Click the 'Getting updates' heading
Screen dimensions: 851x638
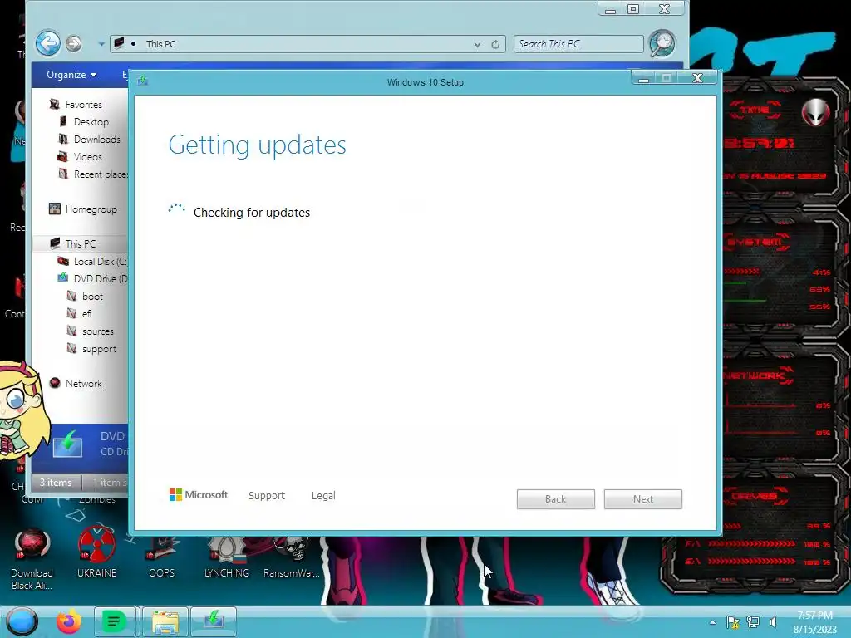258,145
